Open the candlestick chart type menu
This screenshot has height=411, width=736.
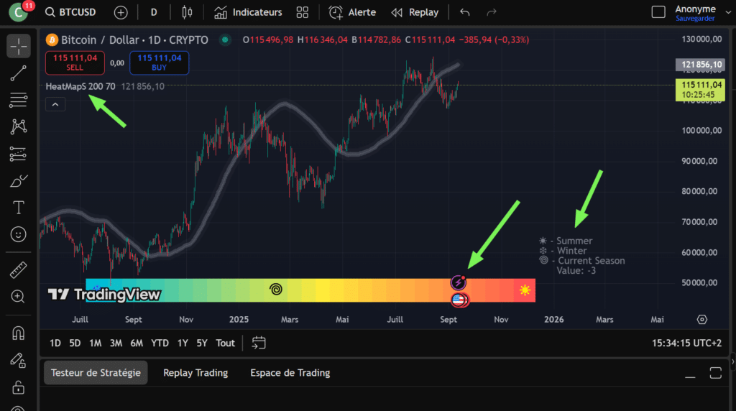(187, 13)
